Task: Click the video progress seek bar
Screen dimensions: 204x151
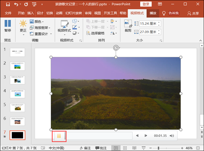Action: 99,136
